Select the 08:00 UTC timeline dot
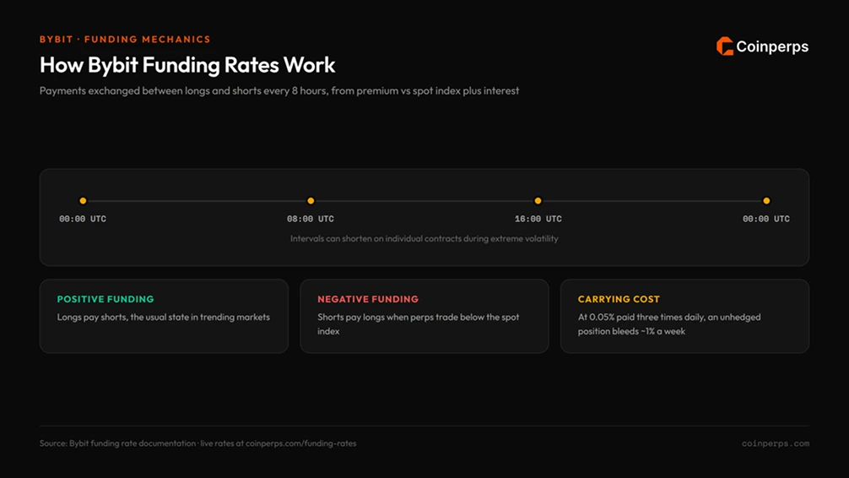The width and height of the screenshot is (849, 478). [x=311, y=201]
